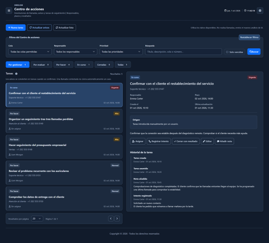The height and width of the screenshot is (243, 269).
Task: Open settings via the gear icon
Action: click(x=260, y=11)
